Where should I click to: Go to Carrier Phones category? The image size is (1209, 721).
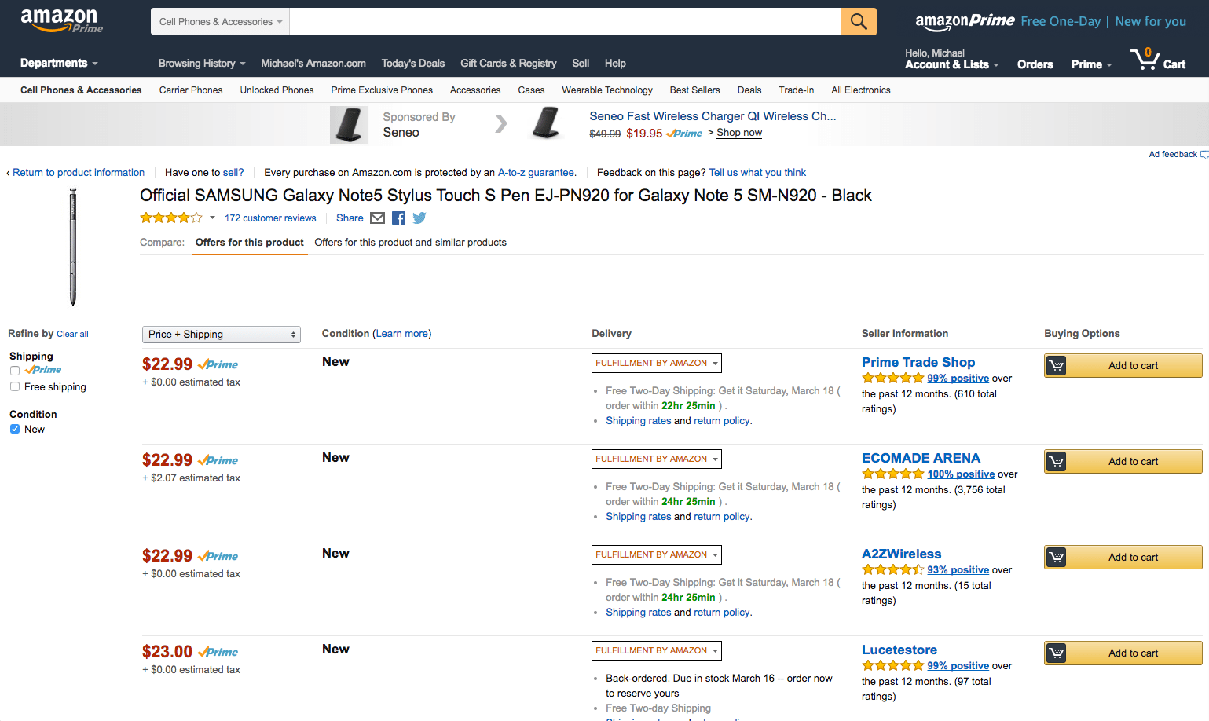[x=191, y=90]
